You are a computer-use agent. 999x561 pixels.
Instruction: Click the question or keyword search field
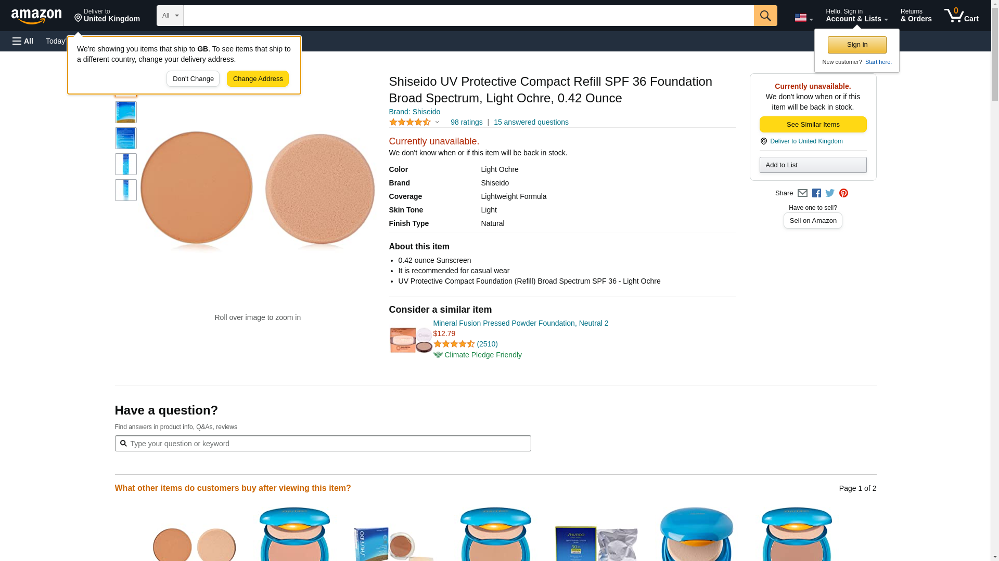[323, 444]
